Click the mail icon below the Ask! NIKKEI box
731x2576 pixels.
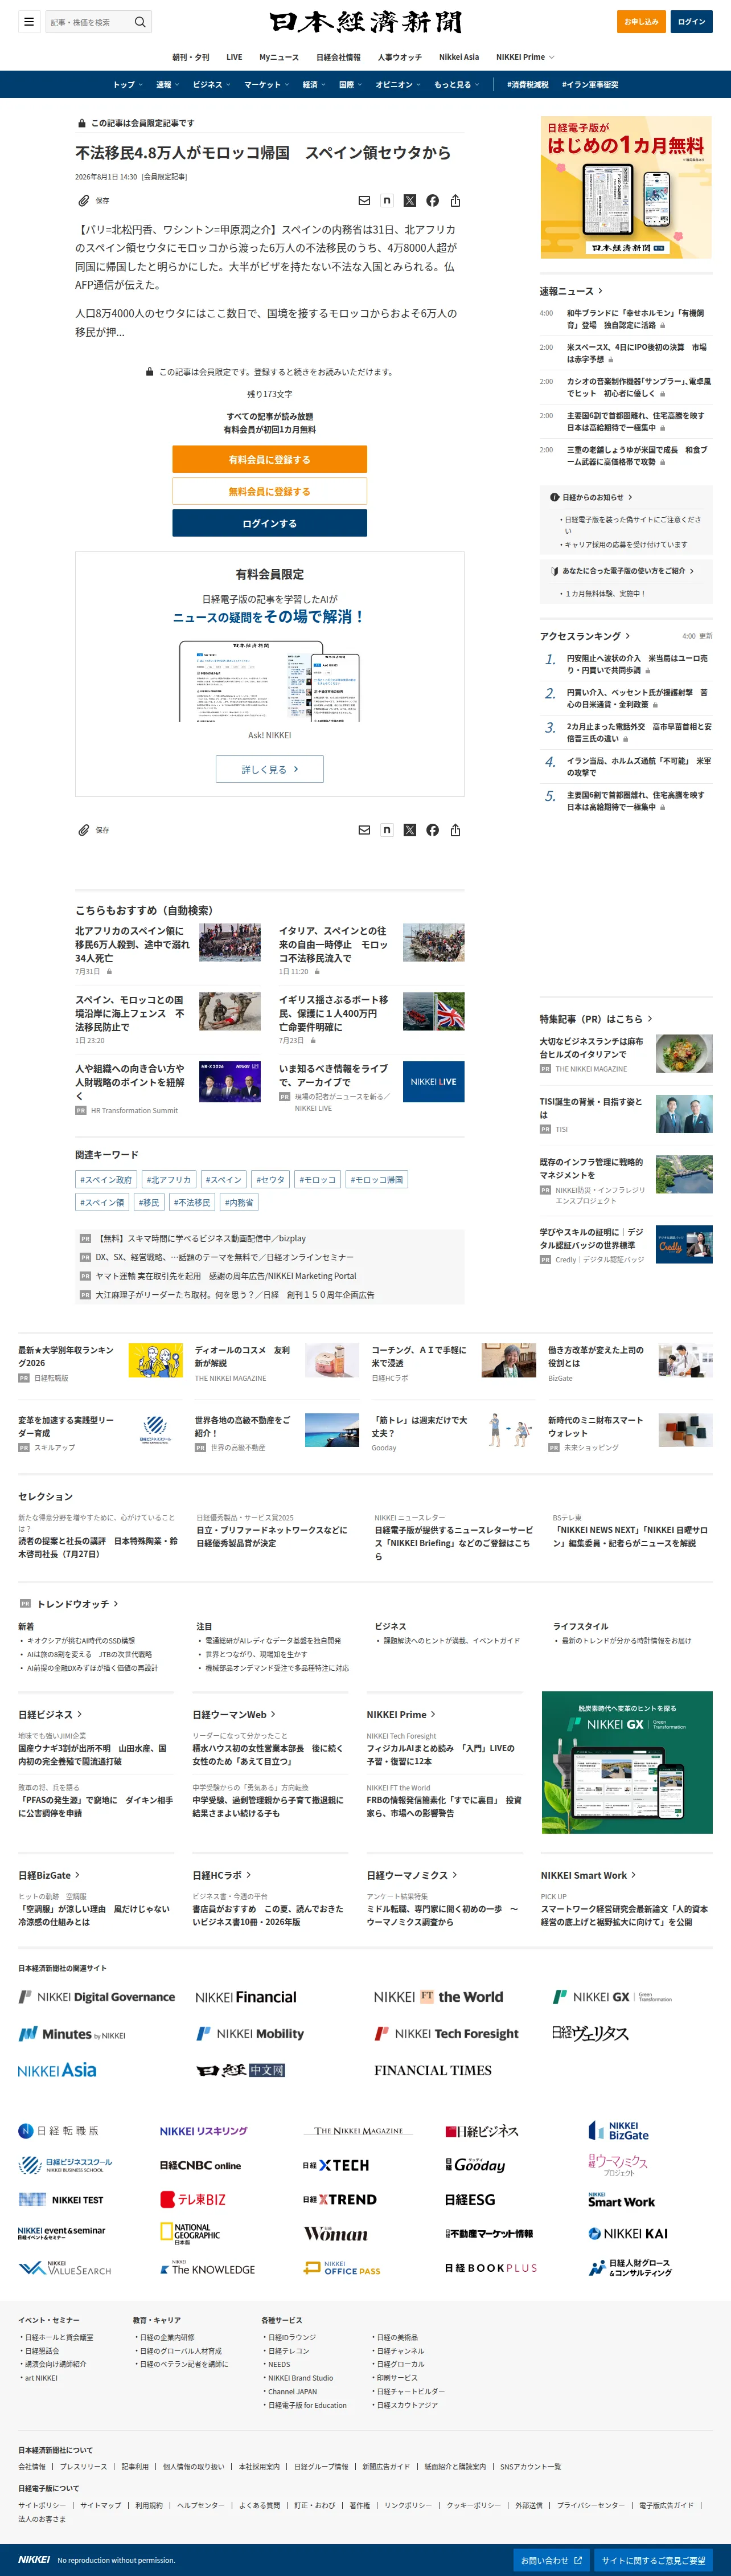click(364, 830)
